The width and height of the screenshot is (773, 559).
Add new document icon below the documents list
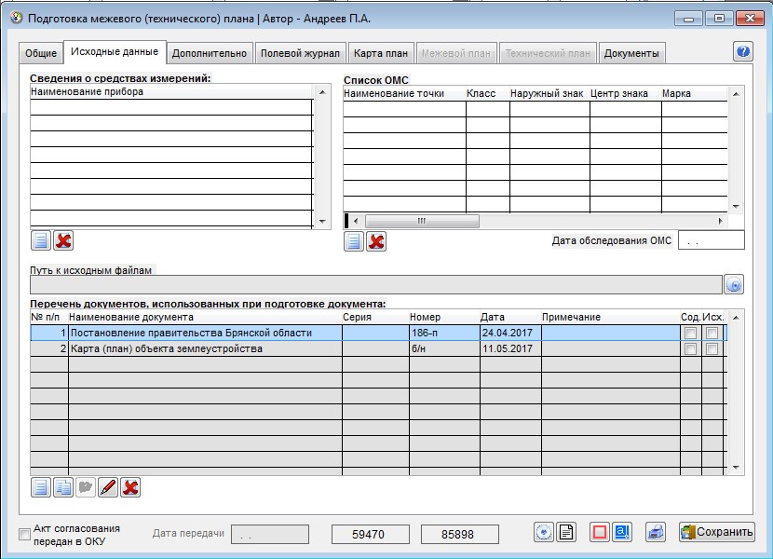pos(41,487)
